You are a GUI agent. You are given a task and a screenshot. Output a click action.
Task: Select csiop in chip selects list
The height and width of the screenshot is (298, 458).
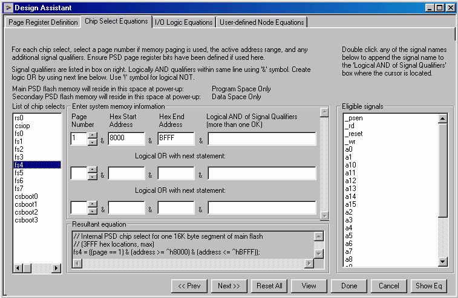(x=22, y=125)
